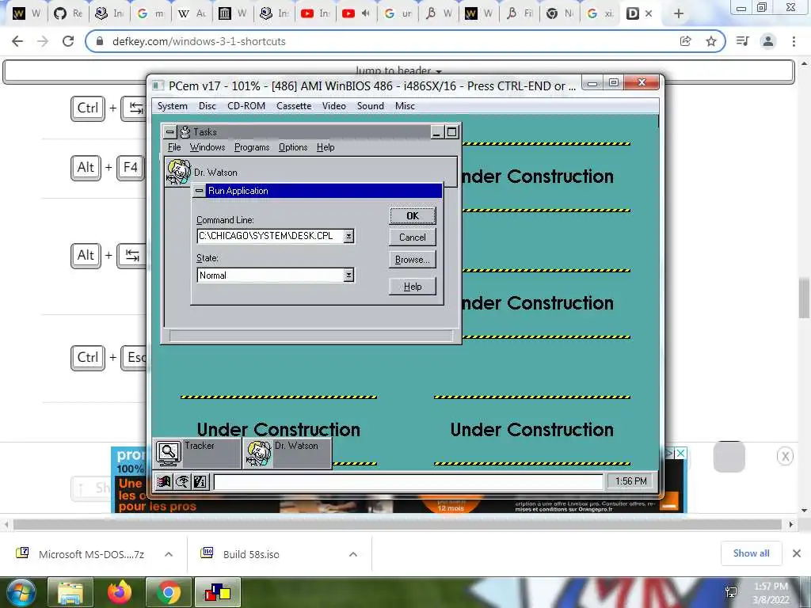Click OK in Run Application dialog

pyautogui.click(x=412, y=215)
